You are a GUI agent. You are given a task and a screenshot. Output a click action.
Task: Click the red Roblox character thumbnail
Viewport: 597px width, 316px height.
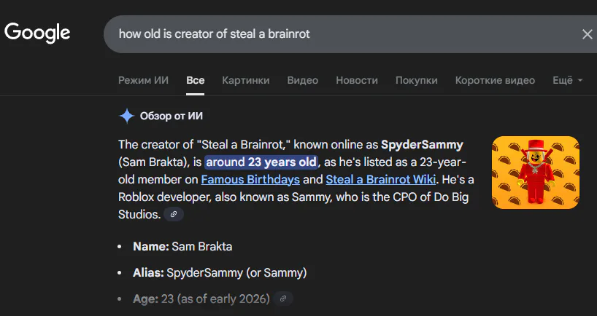tap(535, 173)
